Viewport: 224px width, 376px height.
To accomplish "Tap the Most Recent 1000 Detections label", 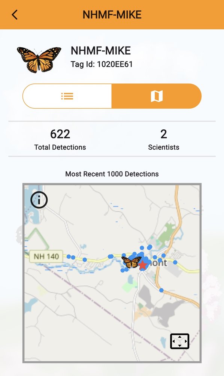I will pyautogui.click(x=112, y=174).
